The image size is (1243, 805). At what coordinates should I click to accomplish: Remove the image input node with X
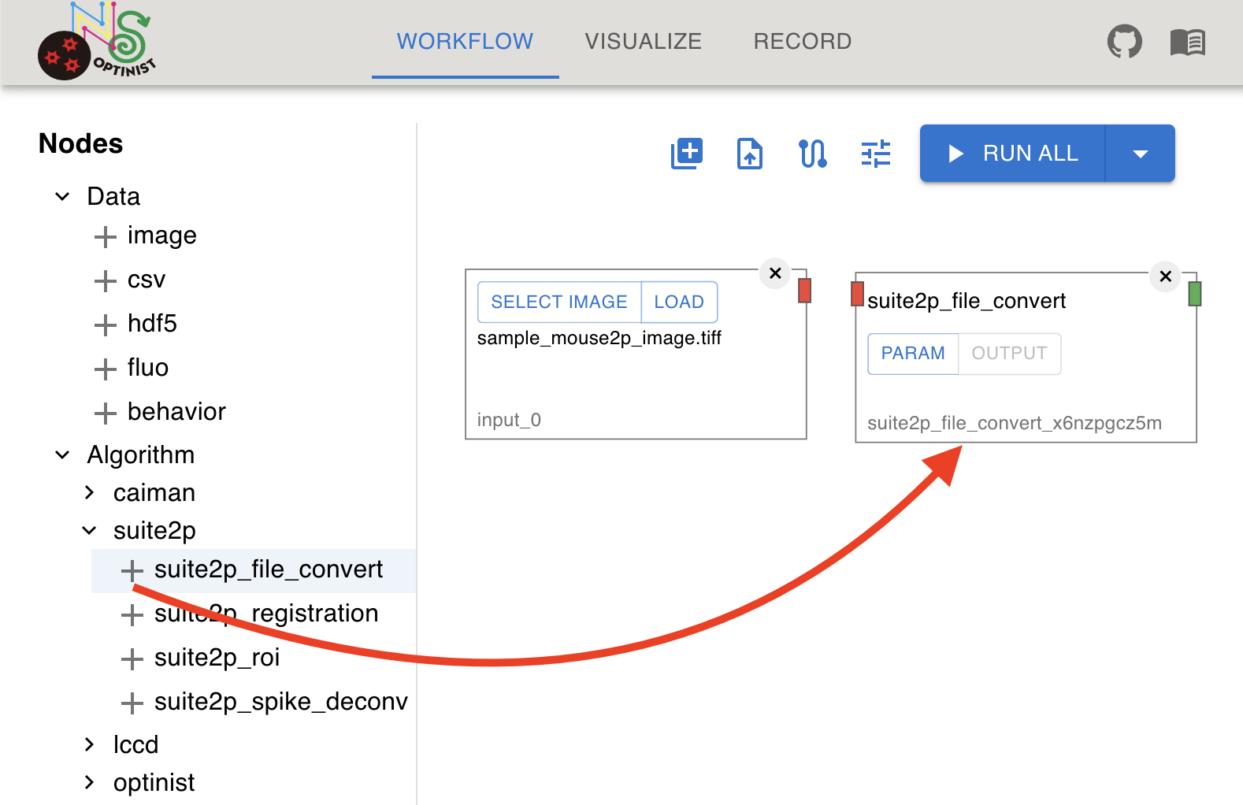point(775,273)
